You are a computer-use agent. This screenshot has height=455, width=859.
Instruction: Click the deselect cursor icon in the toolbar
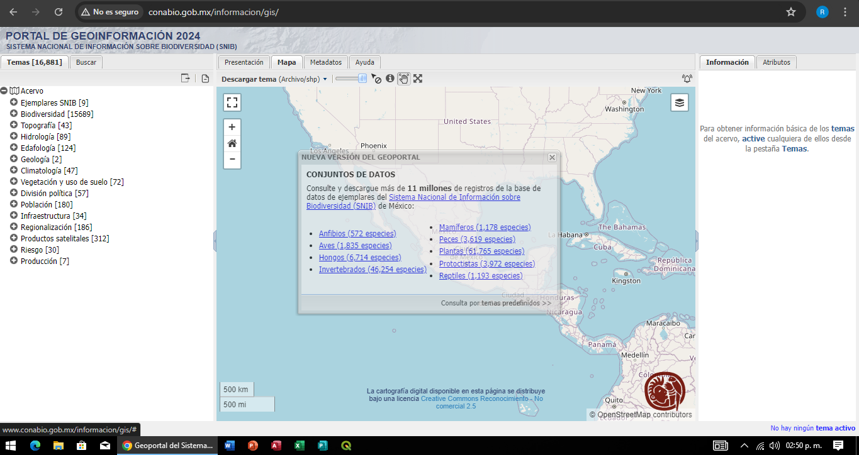376,79
